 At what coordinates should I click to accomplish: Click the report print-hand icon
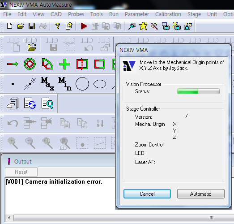pyautogui.click(x=13, y=103)
